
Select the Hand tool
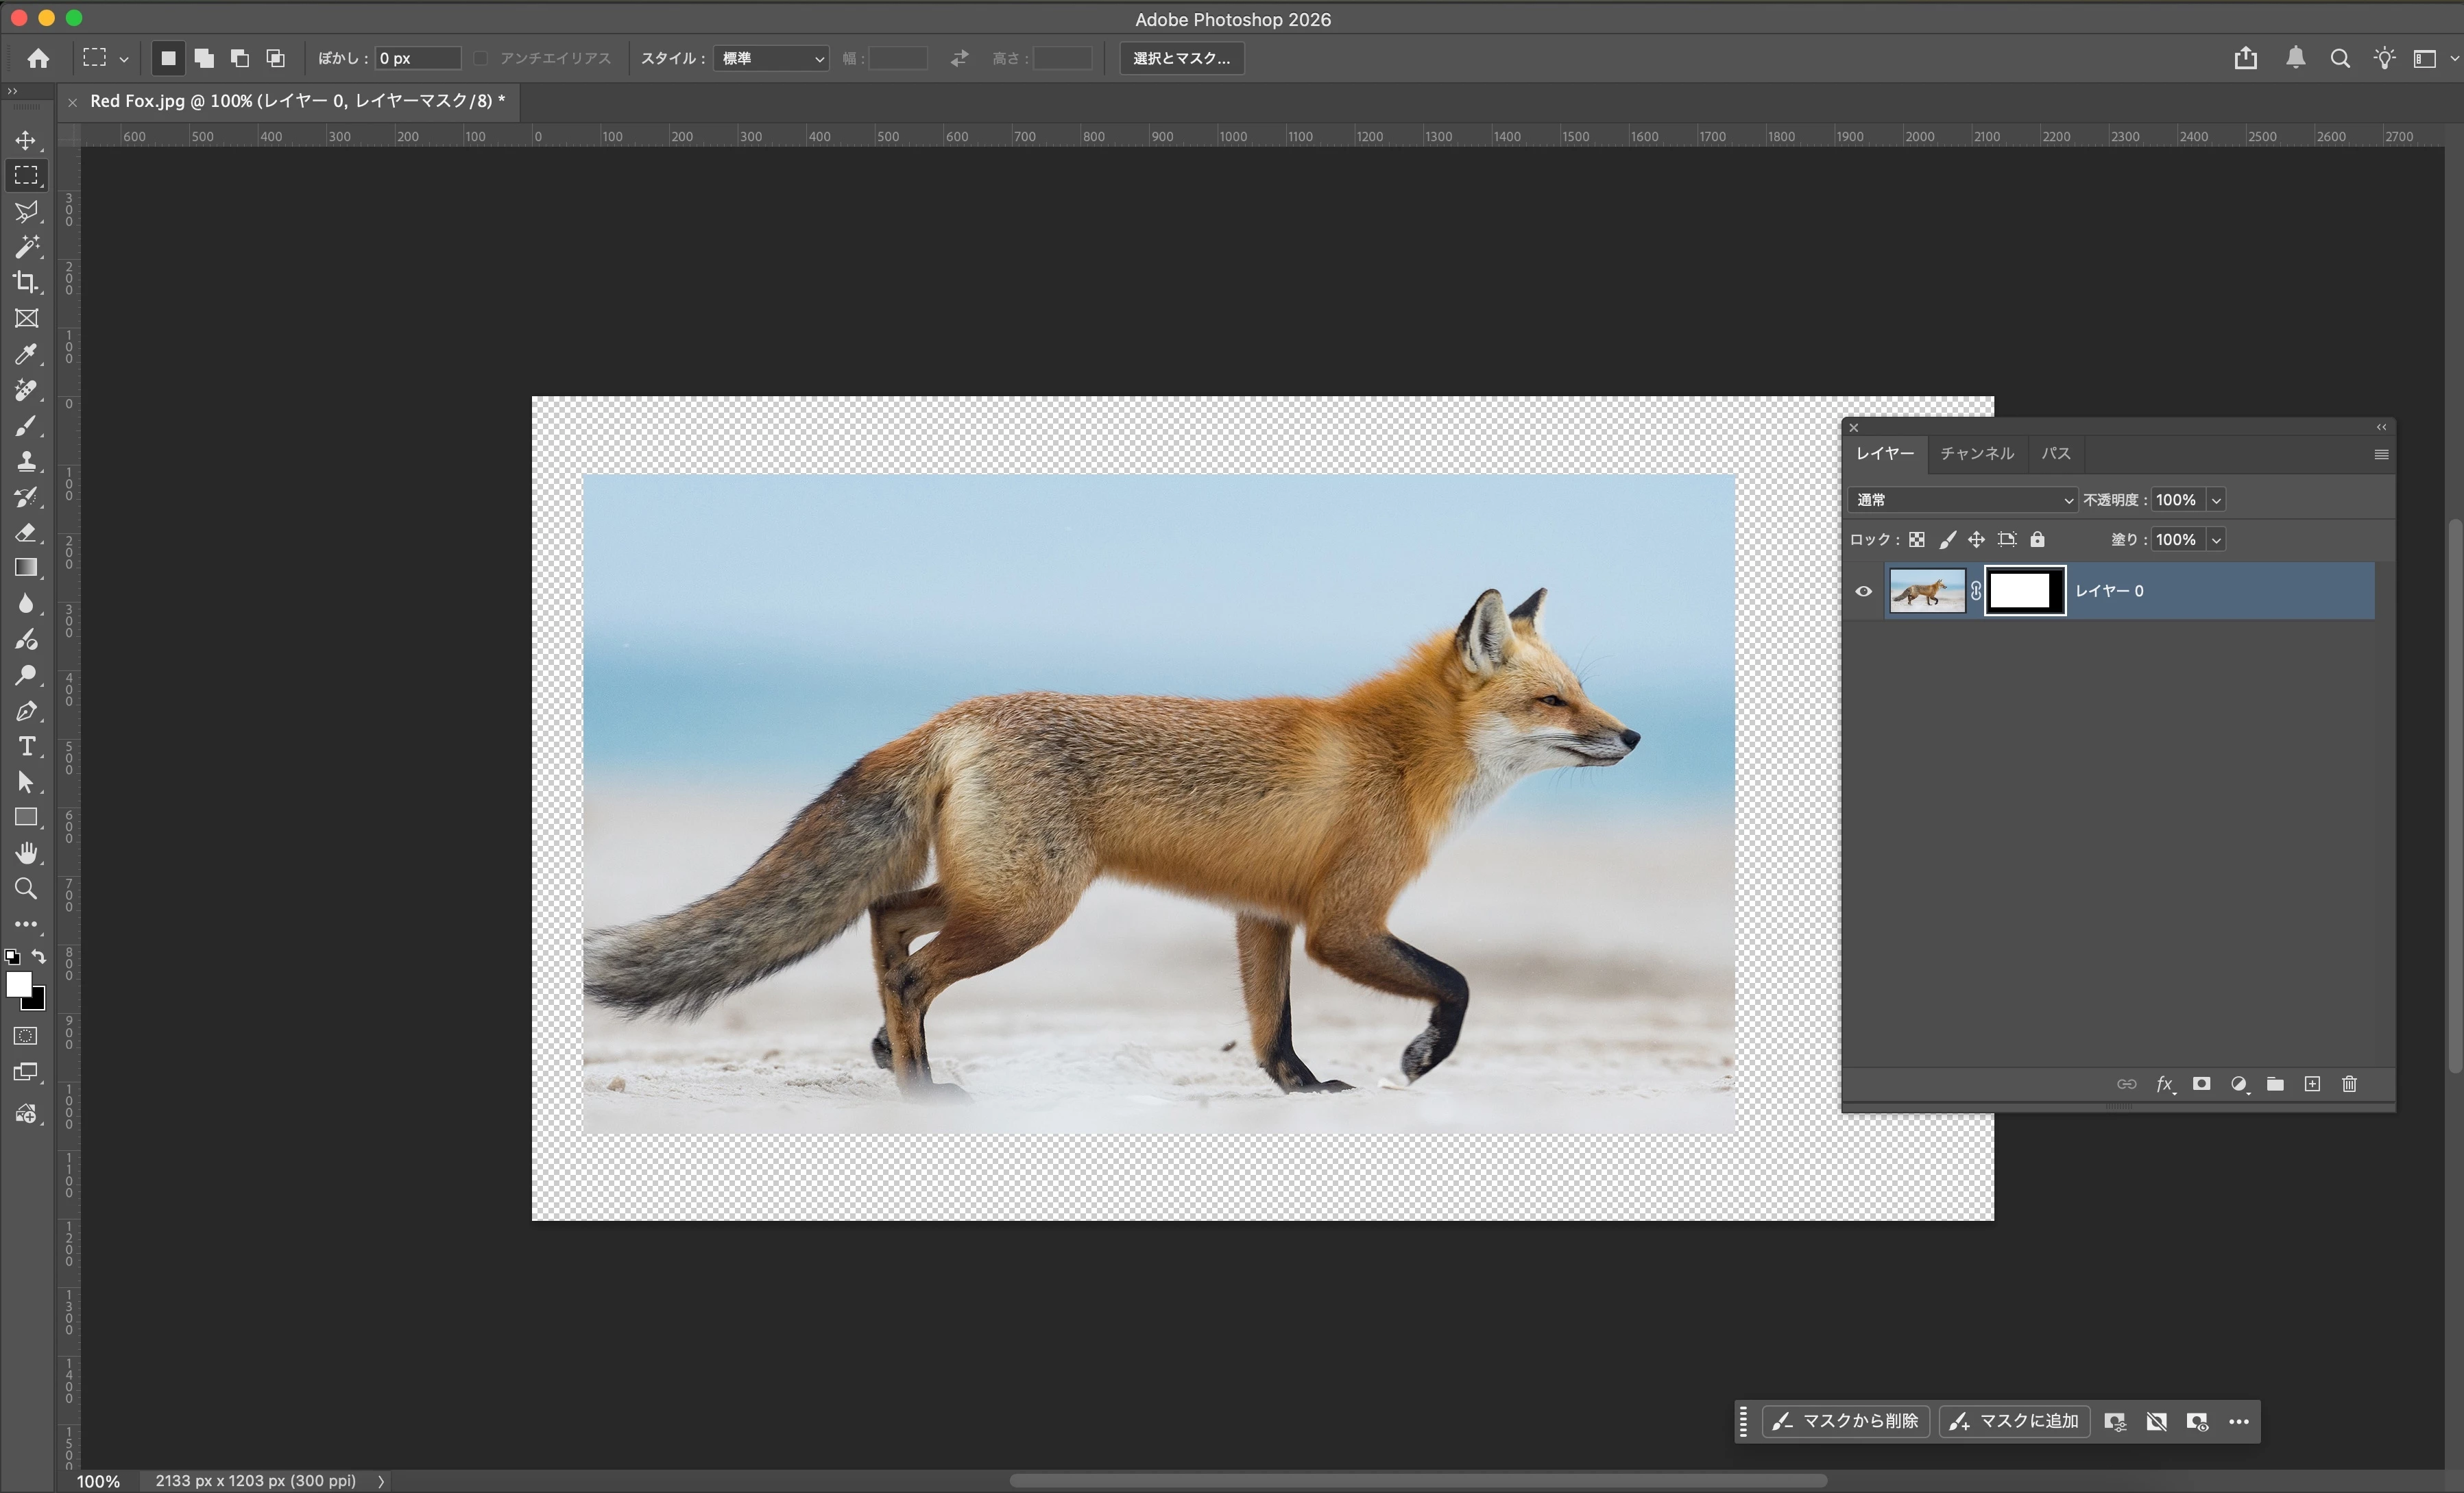point(26,853)
